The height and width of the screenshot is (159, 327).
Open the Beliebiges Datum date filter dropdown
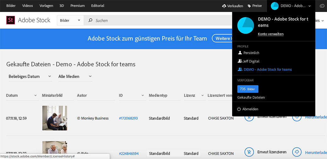tap(30, 76)
